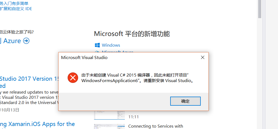Click the video thumbnail beside the 11:11 duration
The height and width of the screenshot is (129, 278).
[109, 115]
